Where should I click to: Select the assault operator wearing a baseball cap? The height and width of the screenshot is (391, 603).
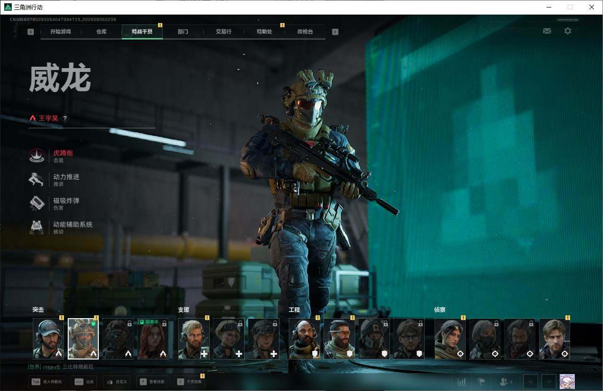pyautogui.click(x=48, y=339)
